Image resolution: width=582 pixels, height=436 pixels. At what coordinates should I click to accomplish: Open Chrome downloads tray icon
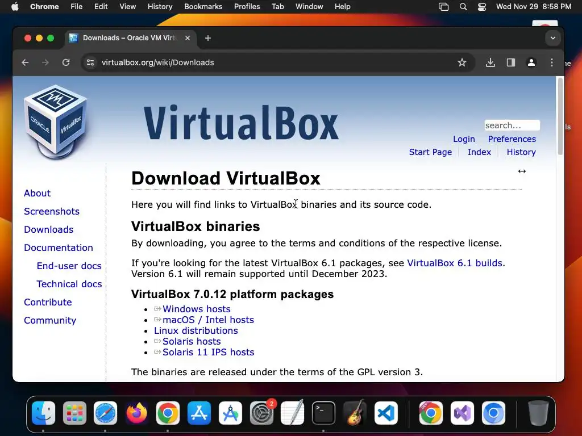(x=490, y=62)
